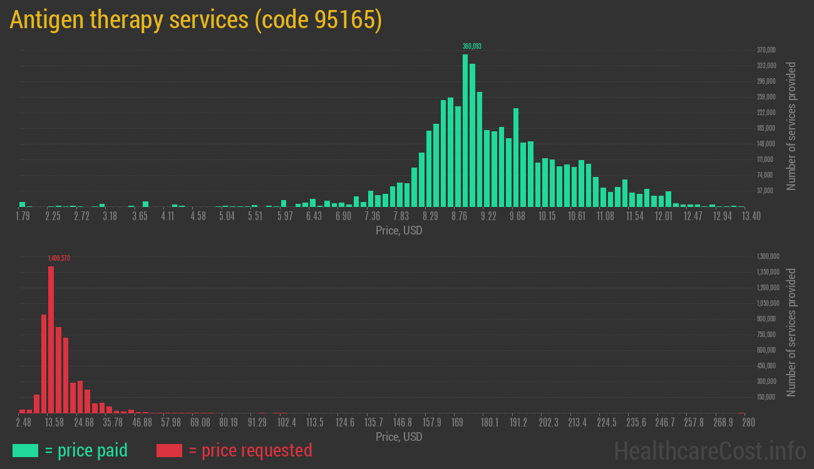Screen dimensions: 814x469
Task: Click the "= price requested" legend text
Action: [250, 450]
